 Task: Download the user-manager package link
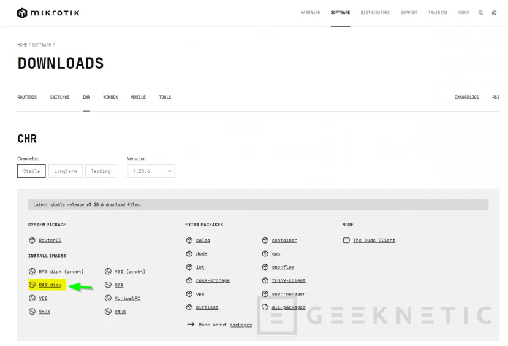point(289,294)
